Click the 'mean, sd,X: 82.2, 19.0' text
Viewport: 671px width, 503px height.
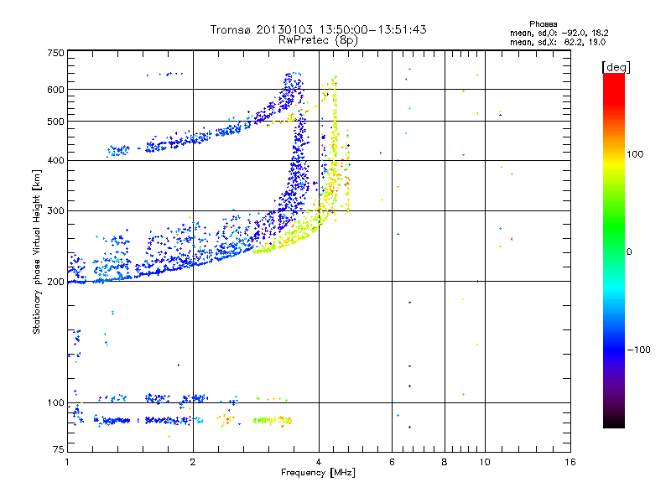[558, 42]
